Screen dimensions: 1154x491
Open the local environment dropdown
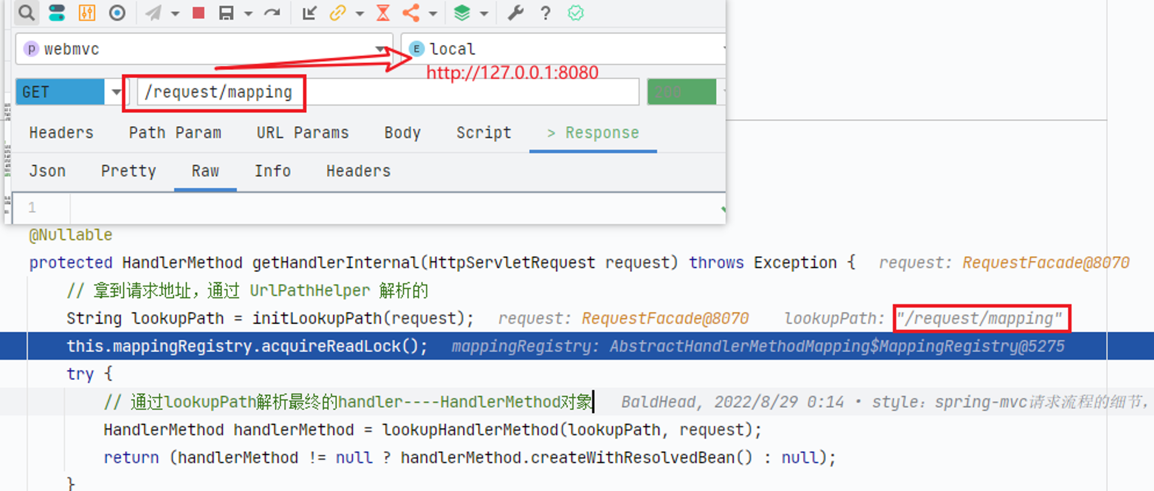pos(564,49)
